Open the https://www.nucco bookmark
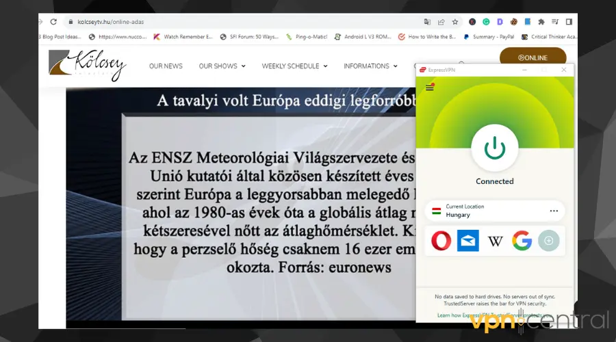Image resolution: width=616 pixels, height=342 pixels. coord(118,37)
